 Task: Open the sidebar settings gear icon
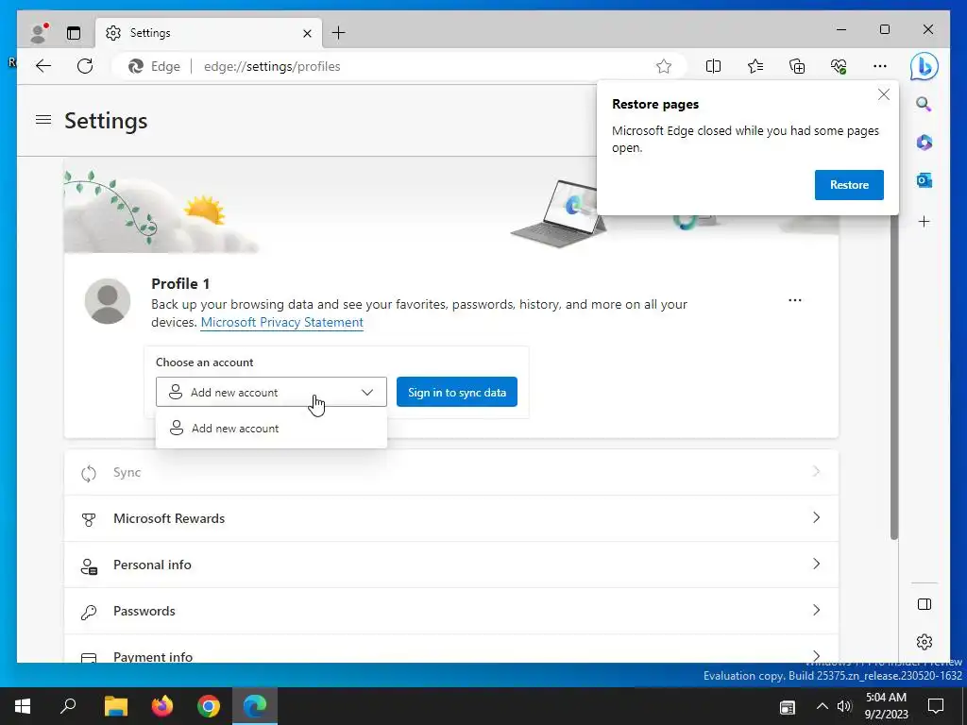(x=924, y=642)
